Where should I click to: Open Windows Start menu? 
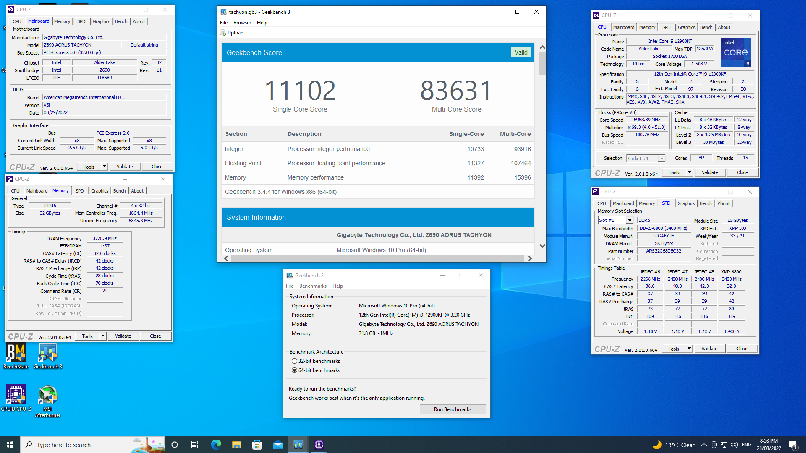tap(10, 445)
